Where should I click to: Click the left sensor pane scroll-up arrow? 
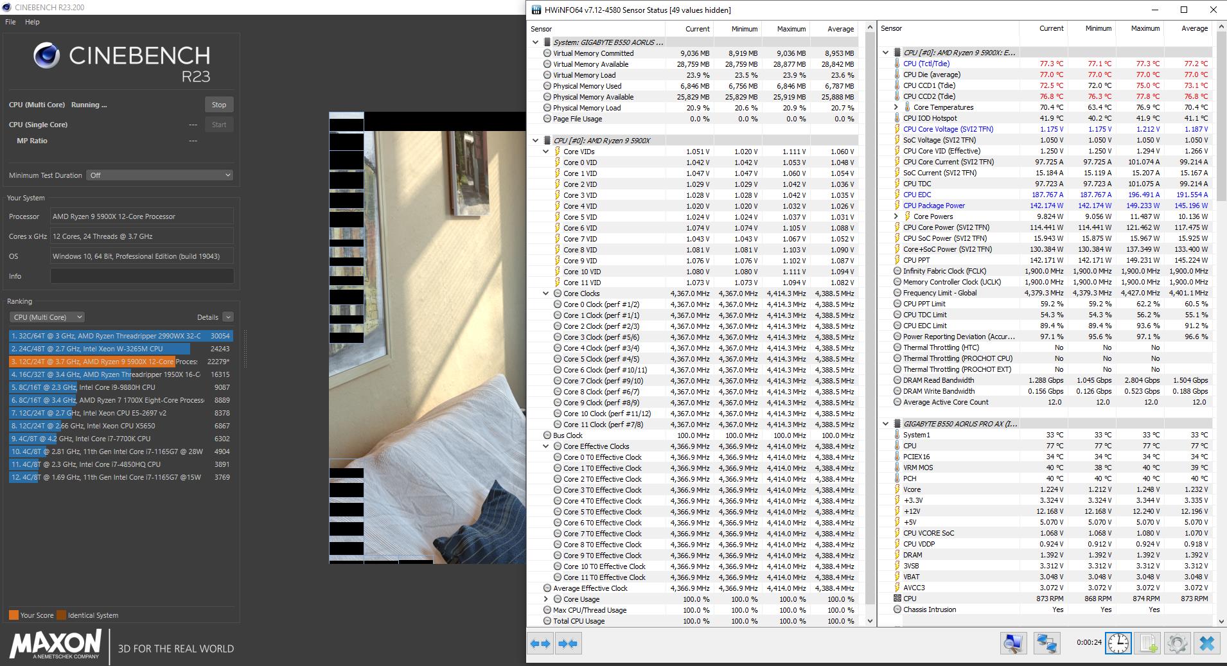pyautogui.click(x=870, y=28)
